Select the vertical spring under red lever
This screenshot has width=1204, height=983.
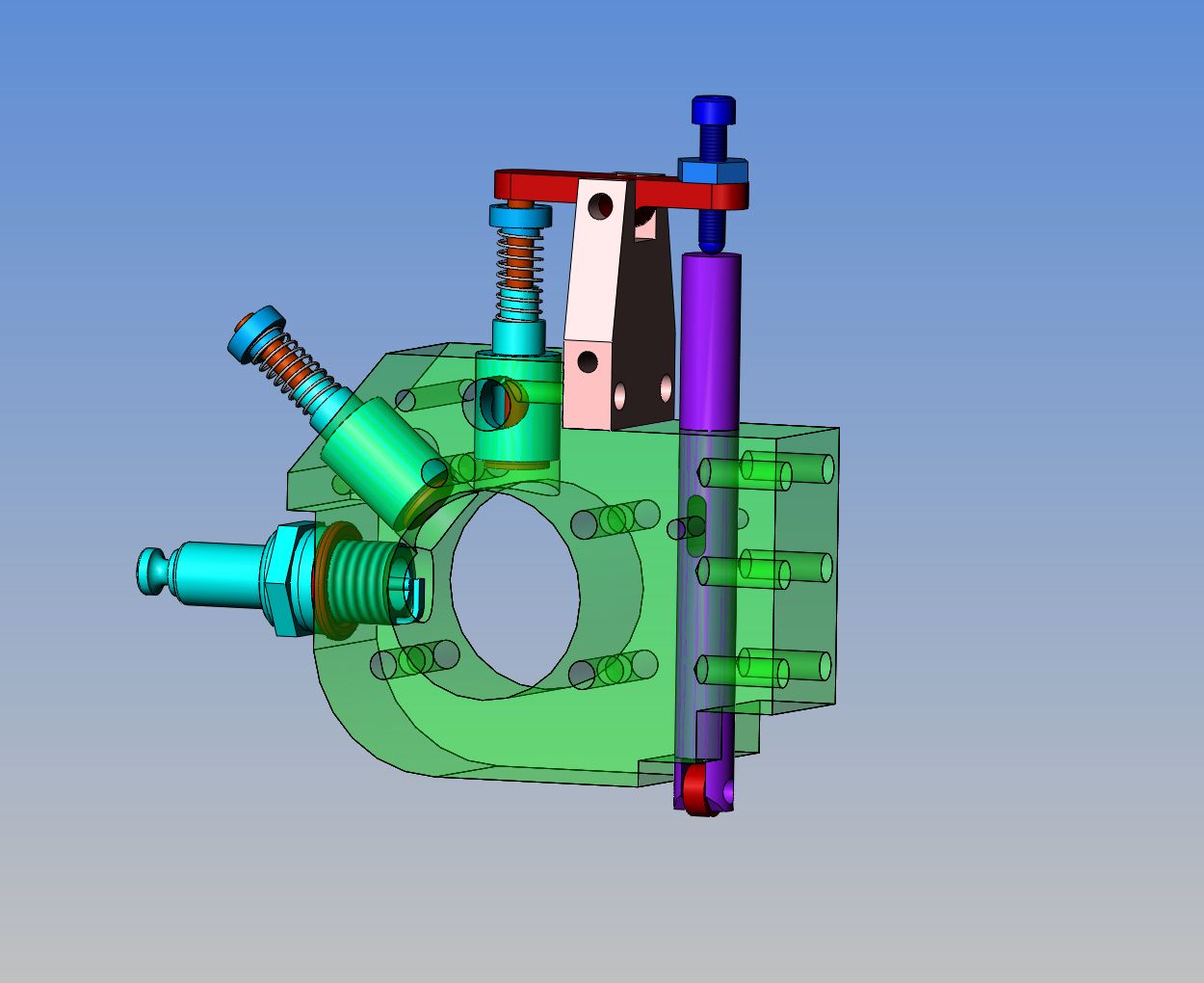[520, 265]
